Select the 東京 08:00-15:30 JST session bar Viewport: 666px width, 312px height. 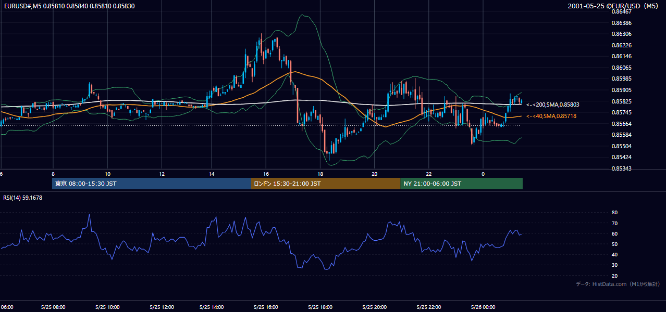152,184
